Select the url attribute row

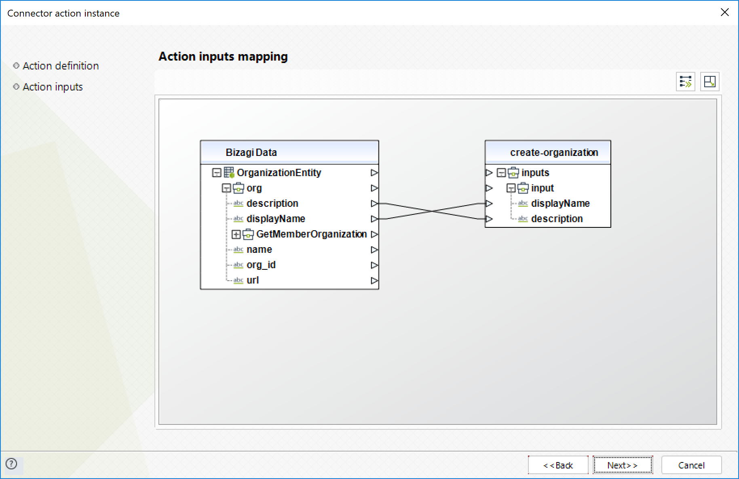(252, 280)
